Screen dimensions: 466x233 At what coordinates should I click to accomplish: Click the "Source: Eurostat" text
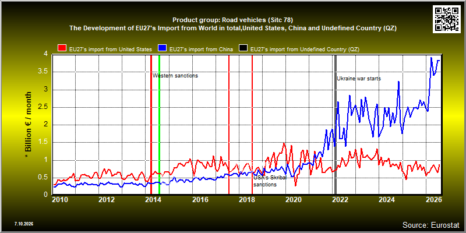431,225
